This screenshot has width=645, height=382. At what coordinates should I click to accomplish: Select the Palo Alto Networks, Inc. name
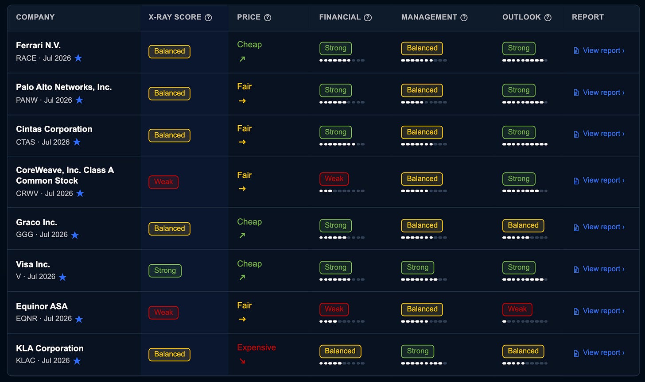tap(64, 87)
